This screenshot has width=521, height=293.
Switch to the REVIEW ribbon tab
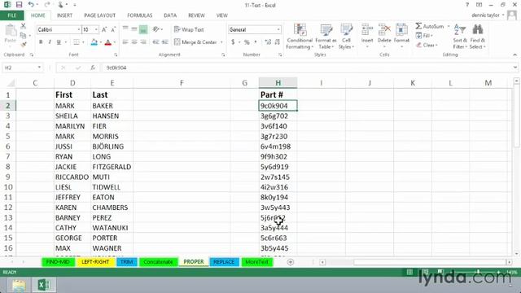(196, 15)
